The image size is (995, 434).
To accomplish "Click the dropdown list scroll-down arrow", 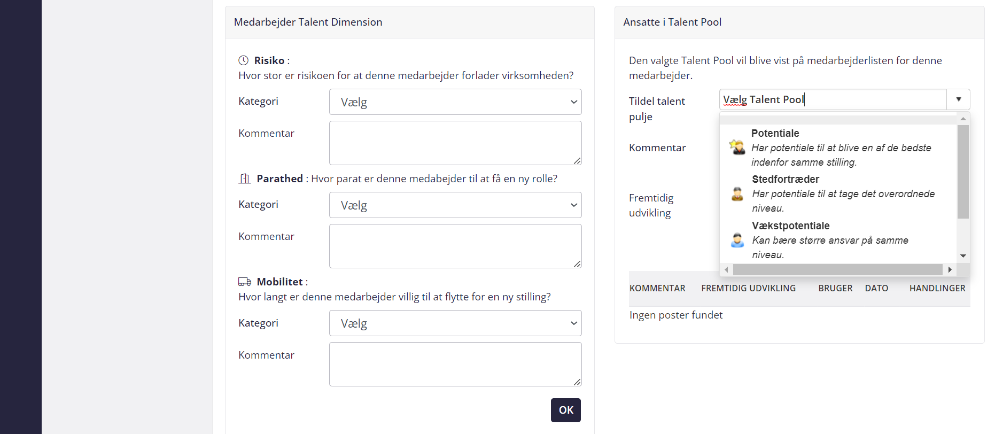I will click(x=963, y=256).
